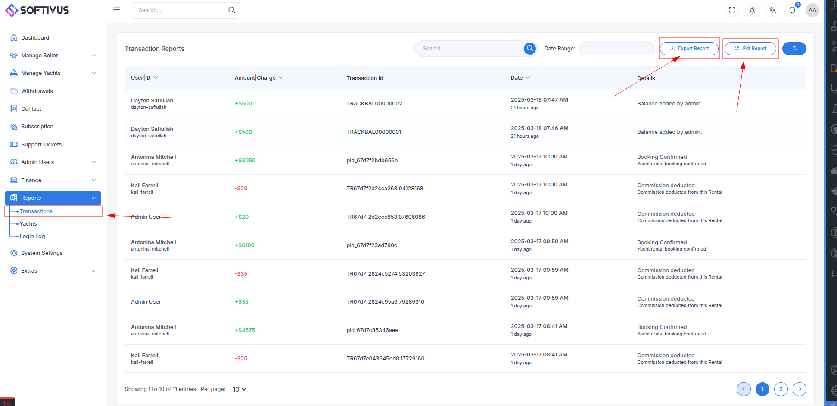Open the Yachts report submenu item
Screen dimensions: 837x406
click(28, 223)
